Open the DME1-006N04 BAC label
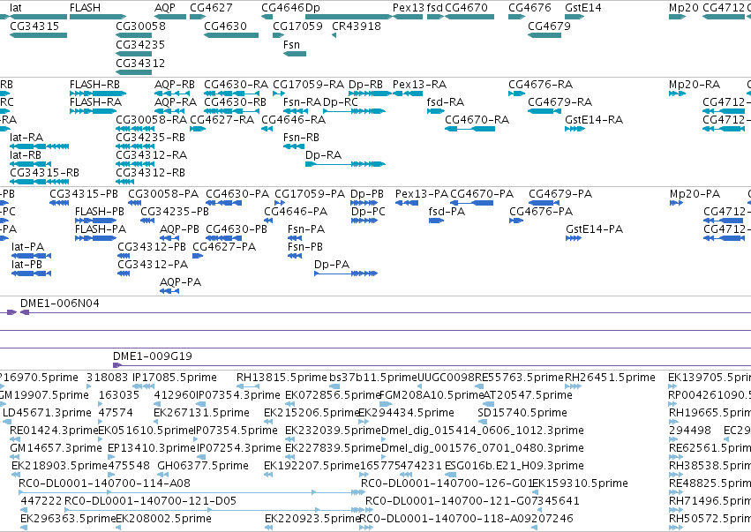751x532 pixels. [x=59, y=303]
